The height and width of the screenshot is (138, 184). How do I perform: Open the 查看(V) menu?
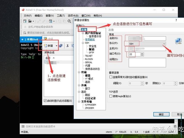pos(50,15)
